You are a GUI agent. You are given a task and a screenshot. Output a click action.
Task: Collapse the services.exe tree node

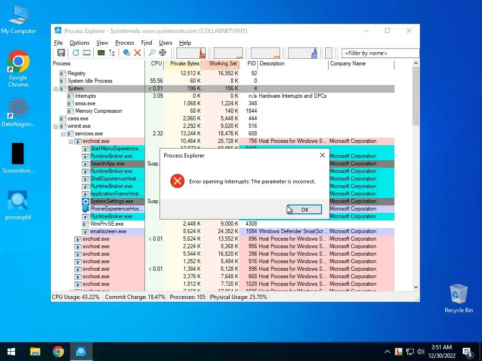click(64, 134)
